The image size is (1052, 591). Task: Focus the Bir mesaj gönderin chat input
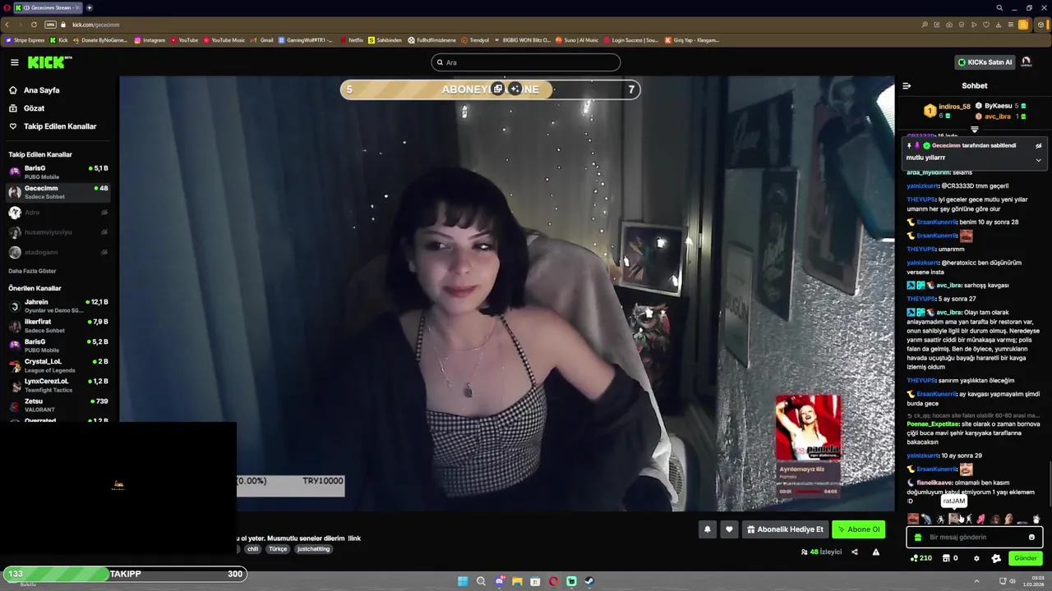click(975, 537)
